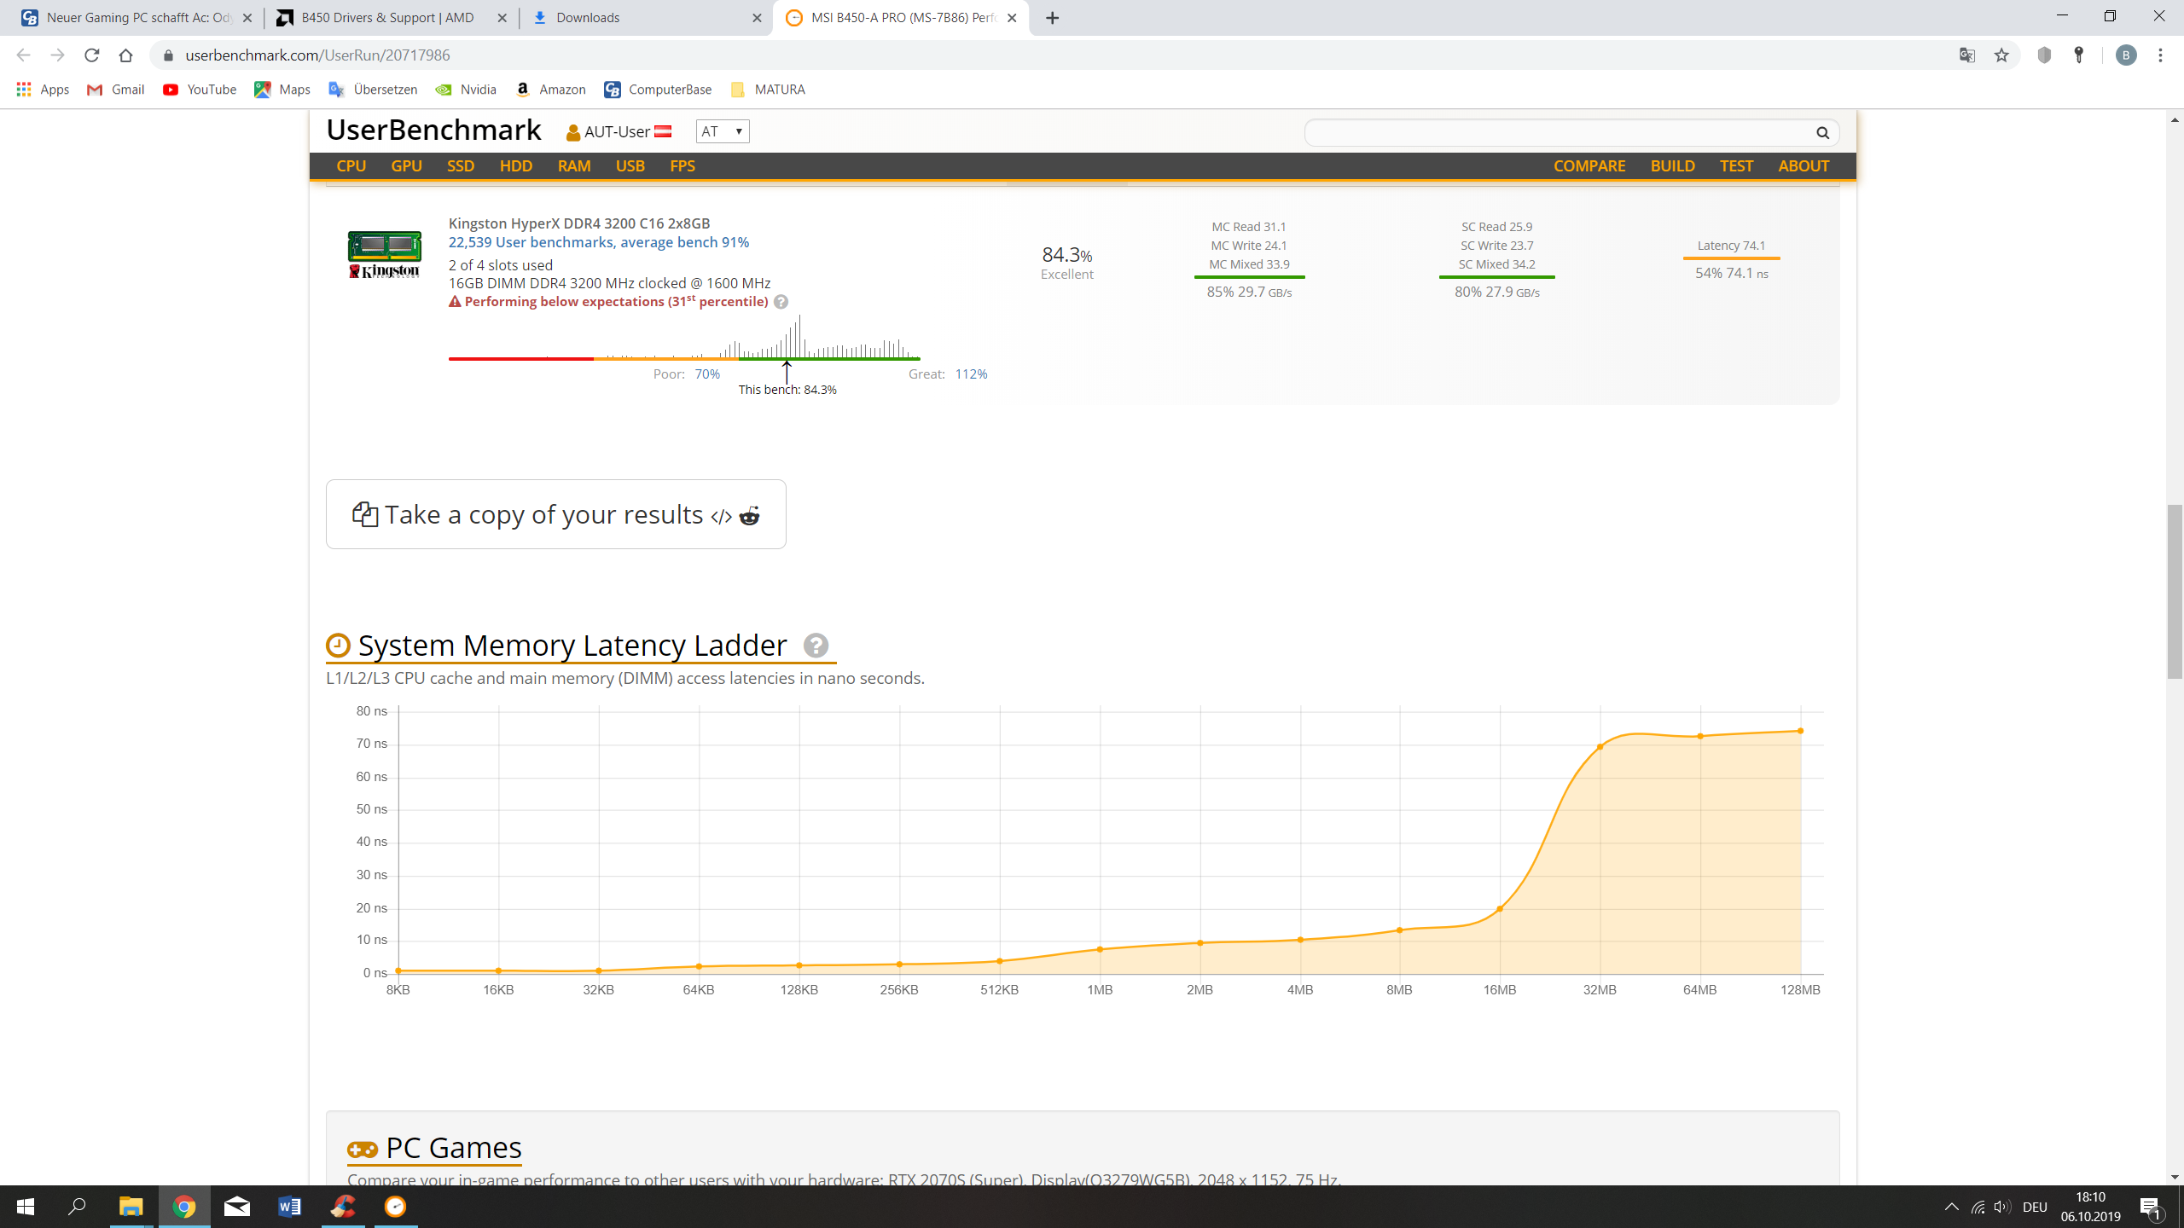Click Google Translate icon in address bar
The image size is (2184, 1228).
(1966, 55)
